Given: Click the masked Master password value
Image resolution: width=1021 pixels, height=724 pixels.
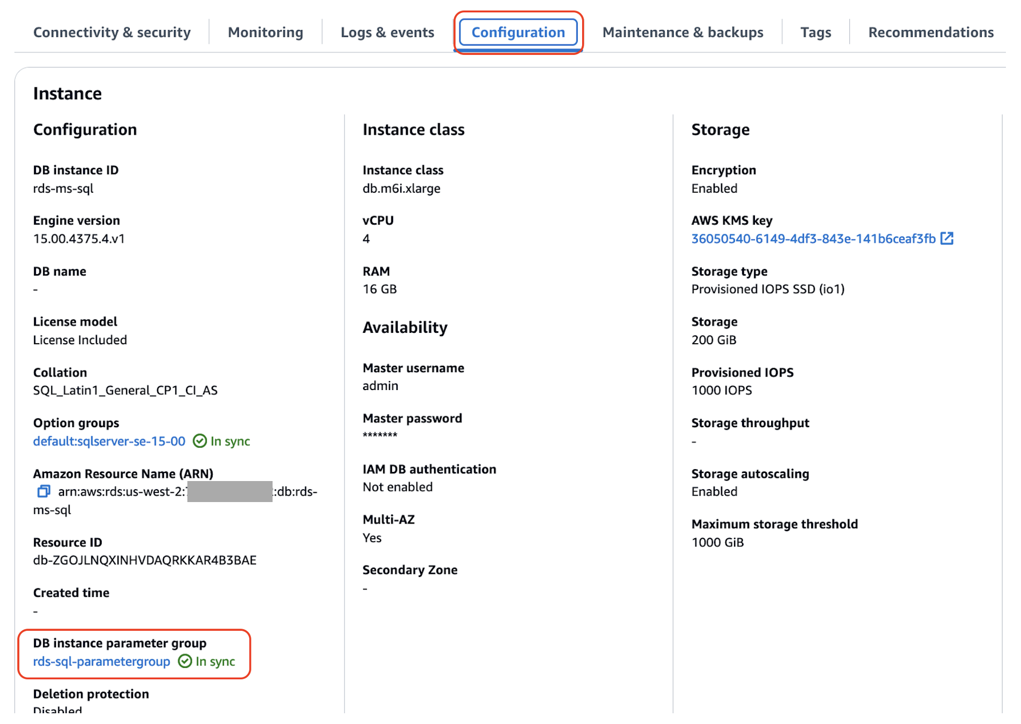Looking at the screenshot, I should 380,435.
